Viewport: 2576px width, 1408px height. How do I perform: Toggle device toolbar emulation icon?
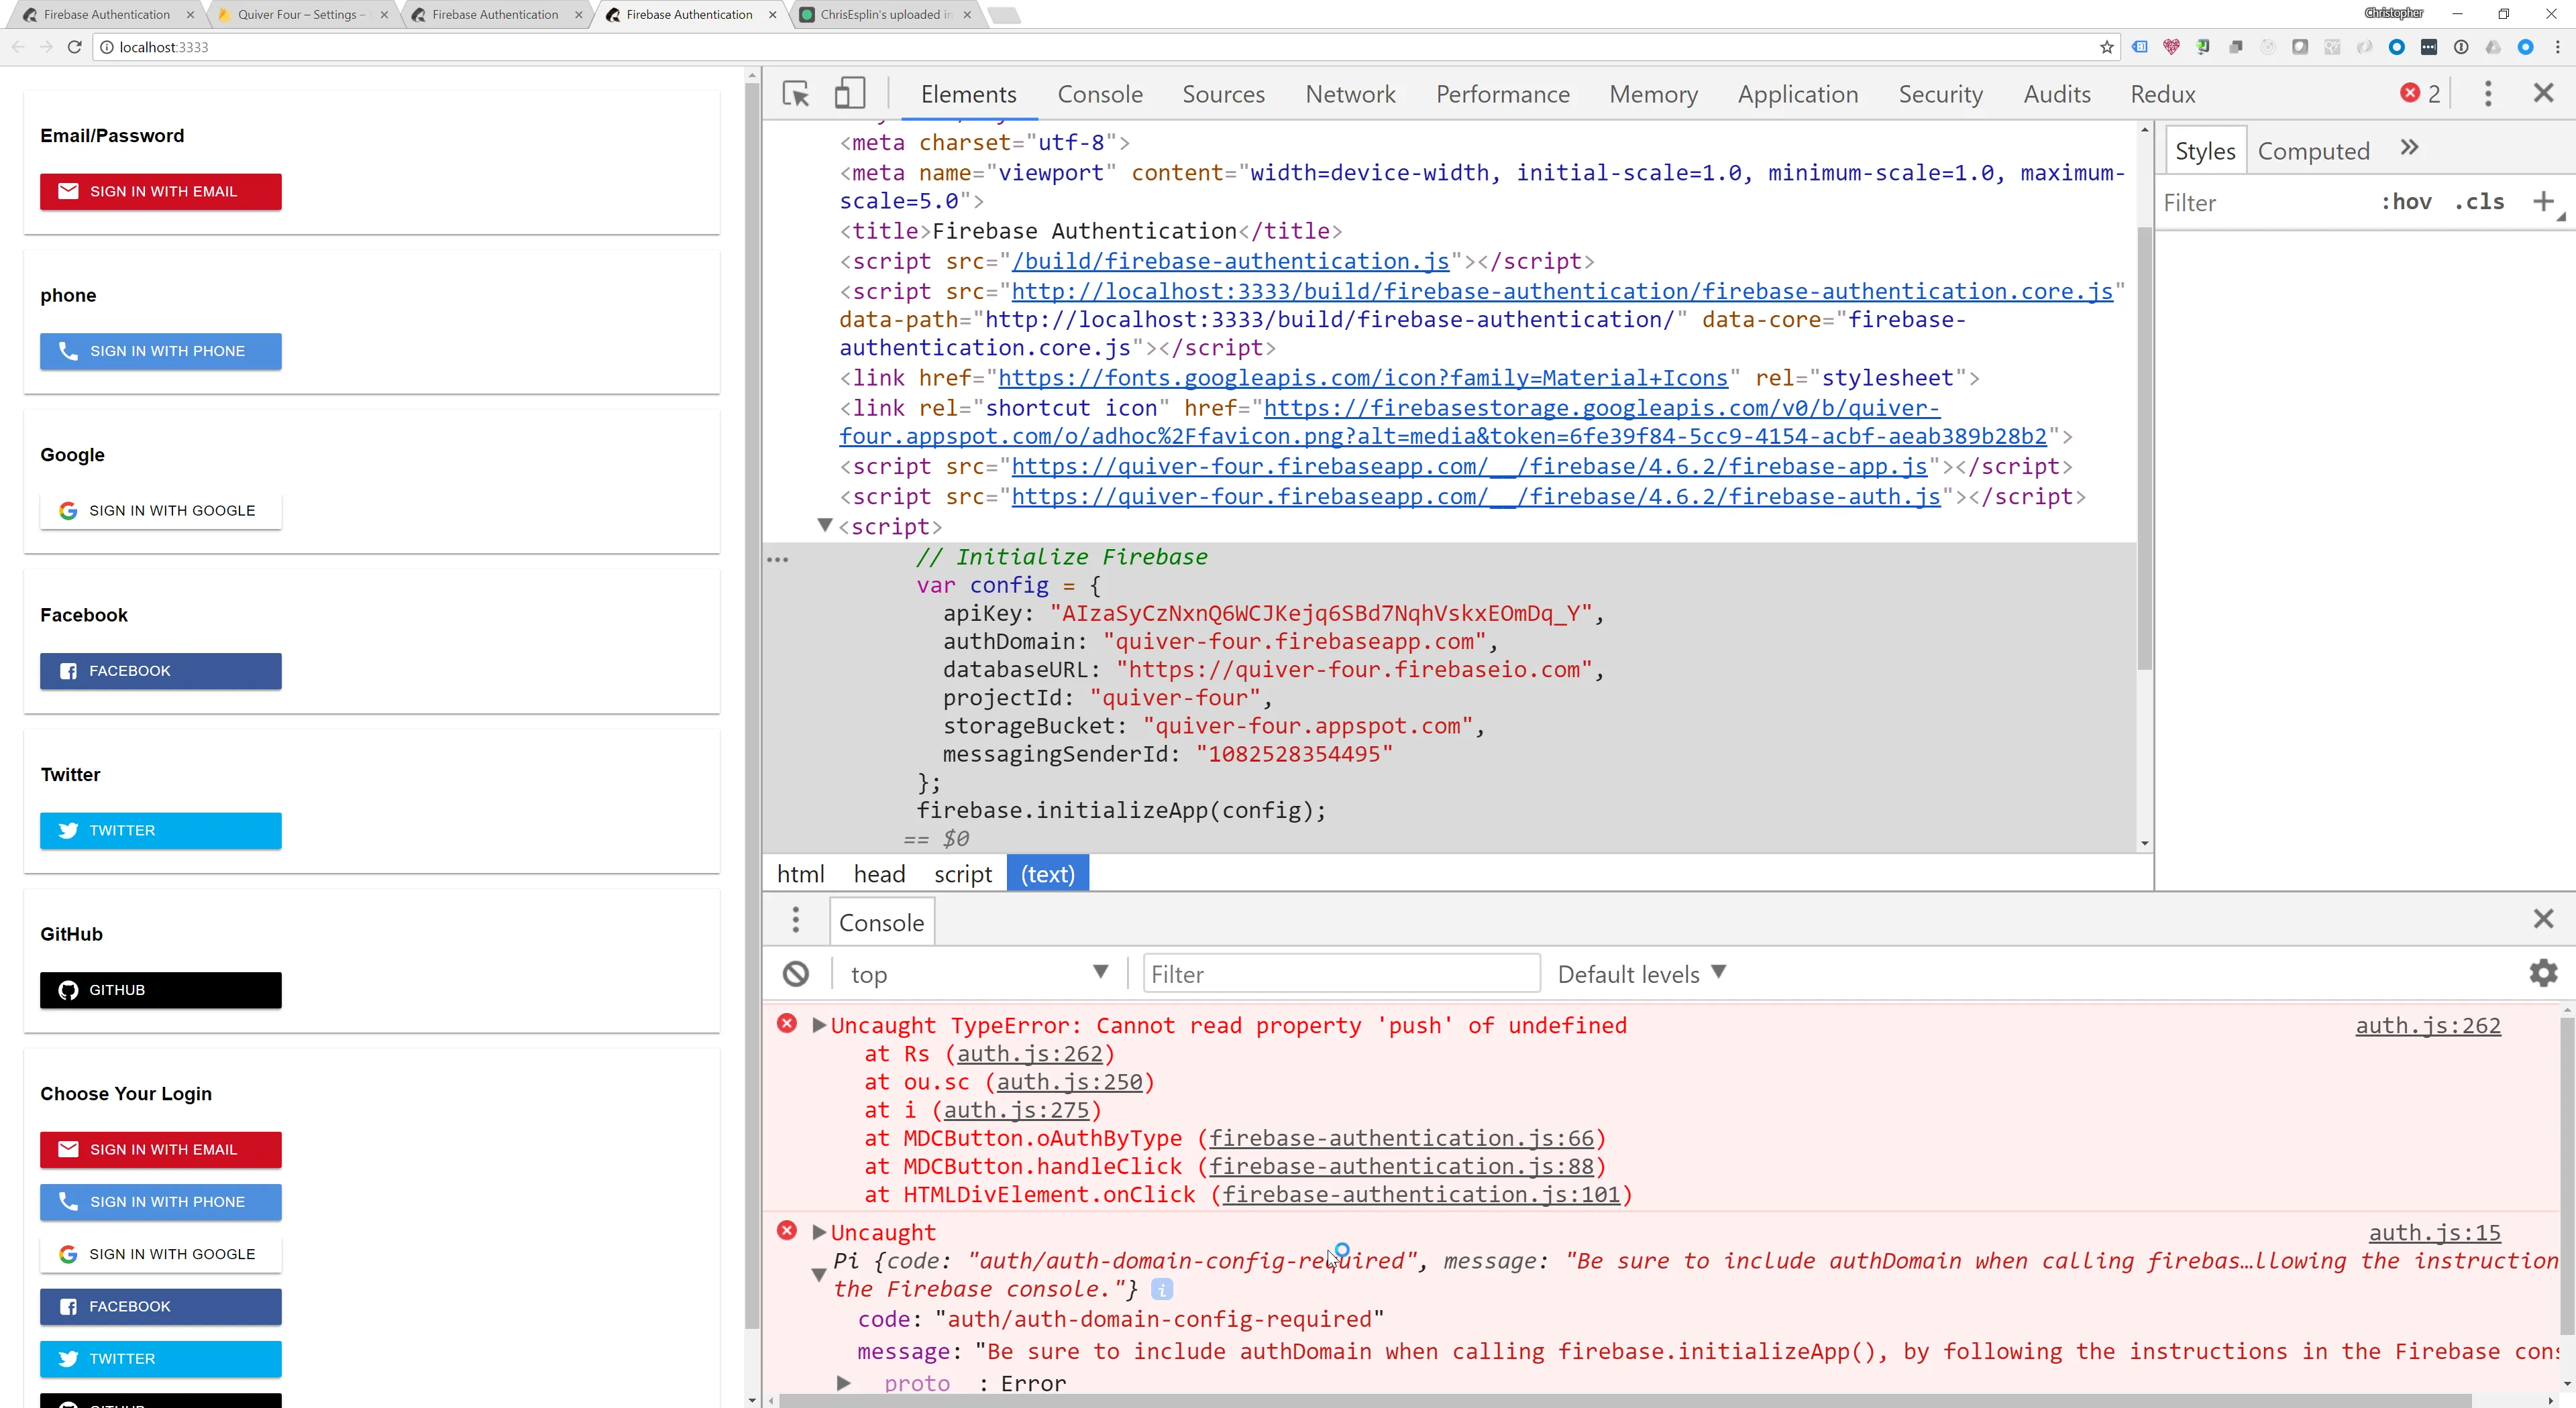[849, 94]
